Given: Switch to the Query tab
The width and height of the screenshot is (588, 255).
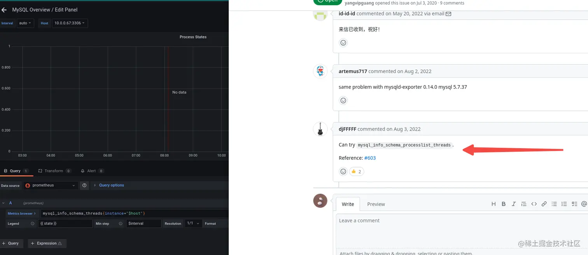Looking at the screenshot, I should [16, 171].
